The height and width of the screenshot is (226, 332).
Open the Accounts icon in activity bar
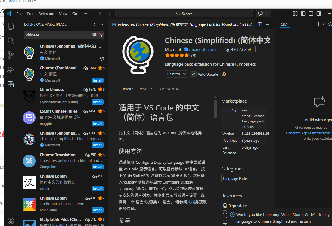[x=11, y=221]
